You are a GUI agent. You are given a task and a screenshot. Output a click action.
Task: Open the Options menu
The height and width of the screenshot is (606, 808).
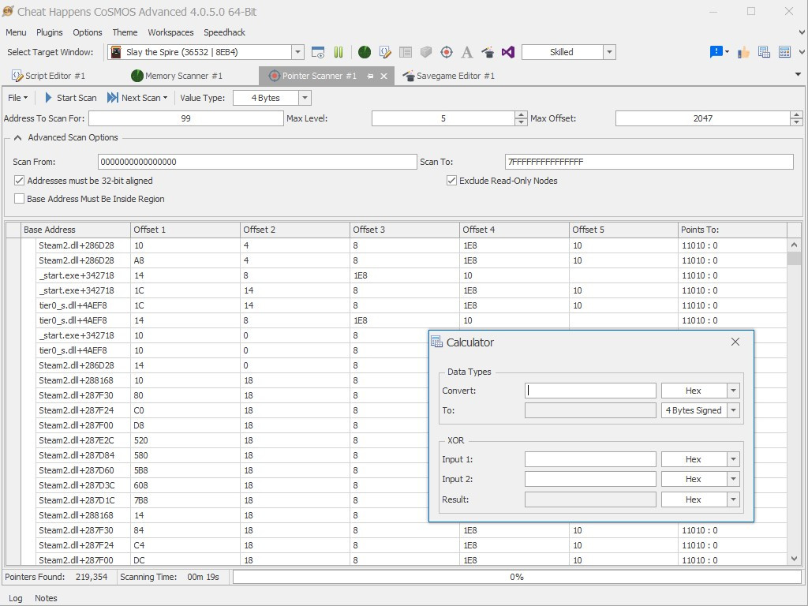click(x=87, y=32)
